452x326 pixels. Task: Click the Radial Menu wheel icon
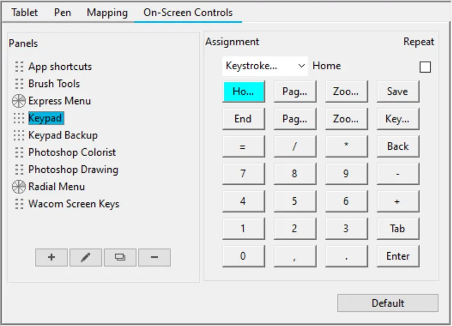19,187
